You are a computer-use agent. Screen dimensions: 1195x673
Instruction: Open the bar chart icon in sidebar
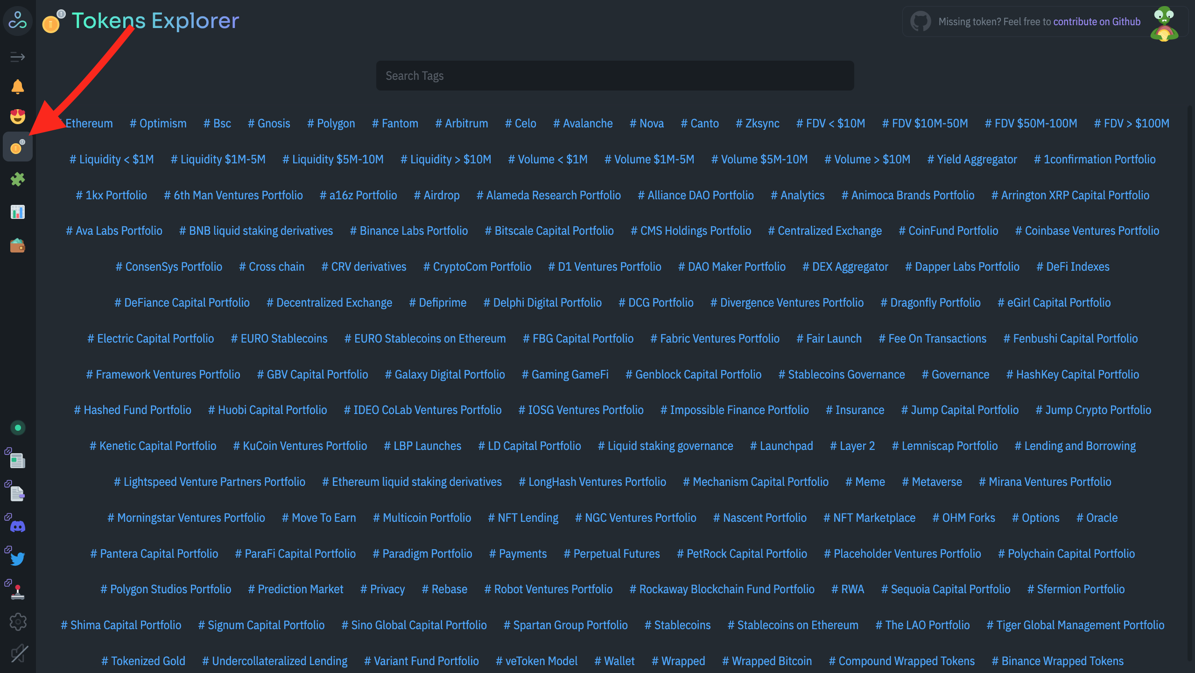pos(18,212)
